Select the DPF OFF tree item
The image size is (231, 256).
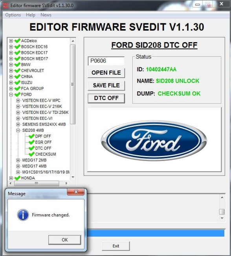coord(43,136)
